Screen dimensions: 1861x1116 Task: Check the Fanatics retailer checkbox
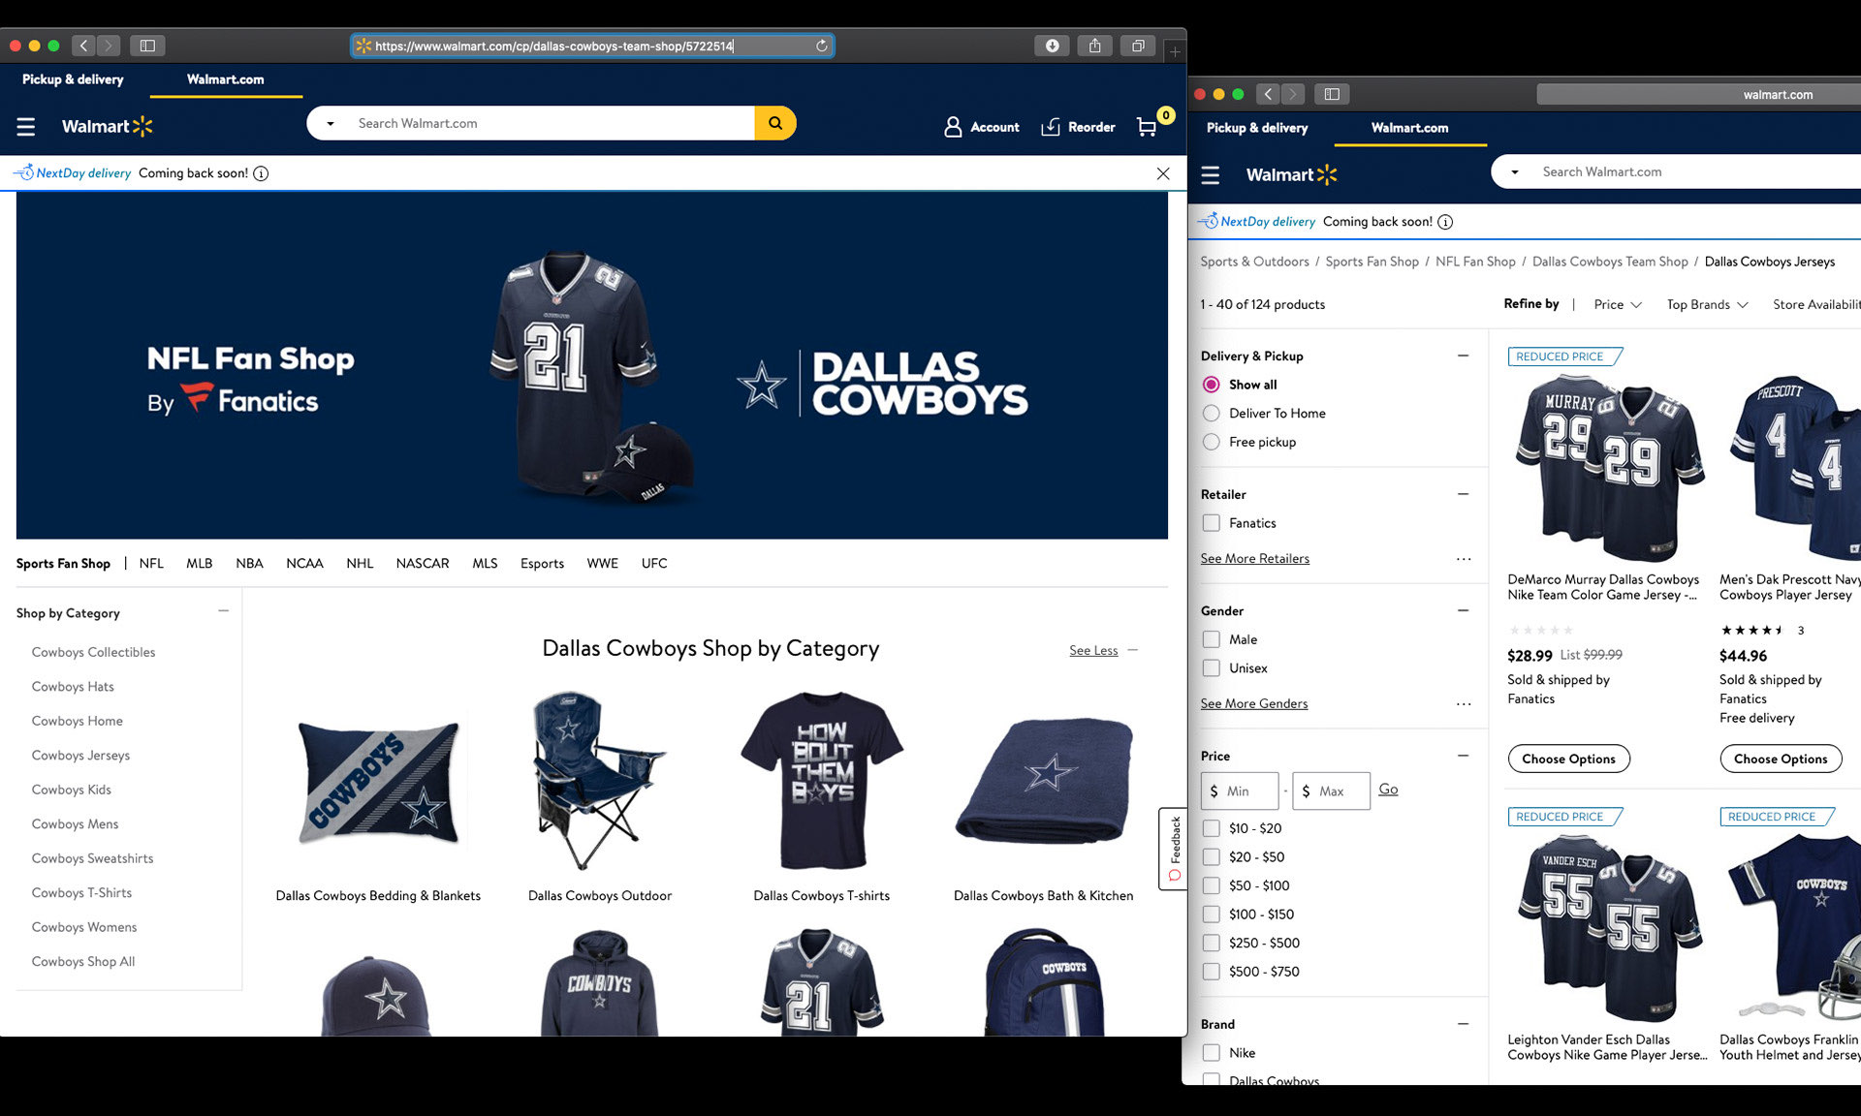pyautogui.click(x=1211, y=523)
